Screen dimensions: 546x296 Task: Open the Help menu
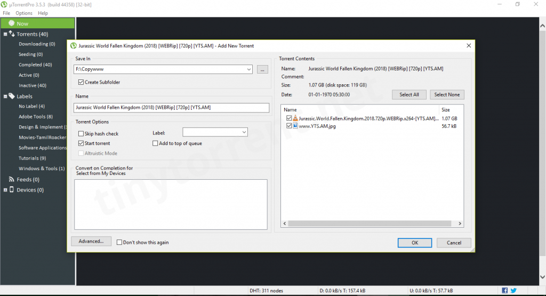tap(43, 13)
